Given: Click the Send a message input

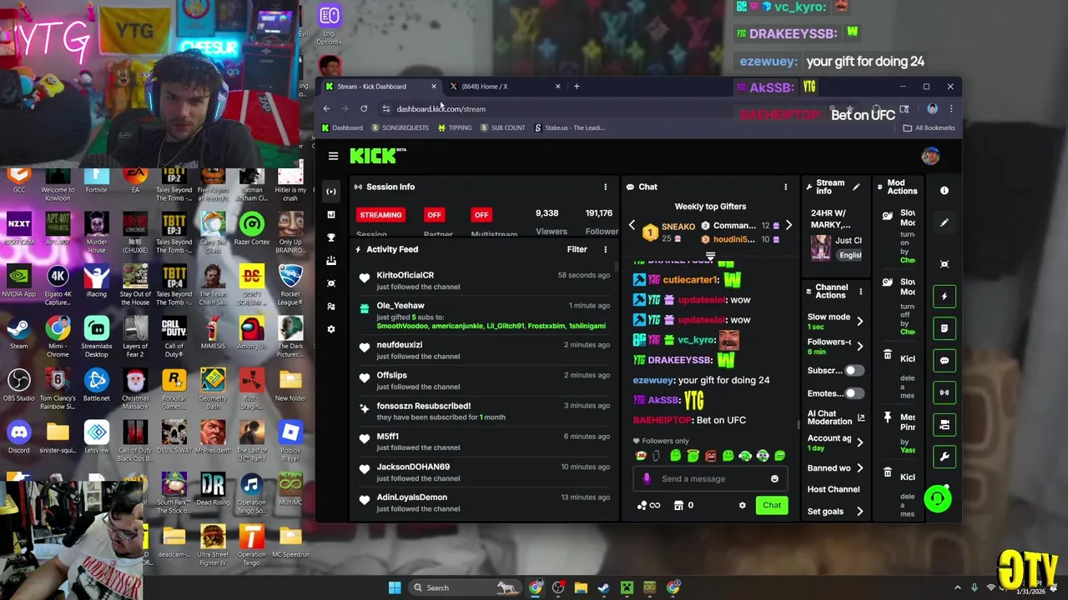Looking at the screenshot, I should [711, 479].
